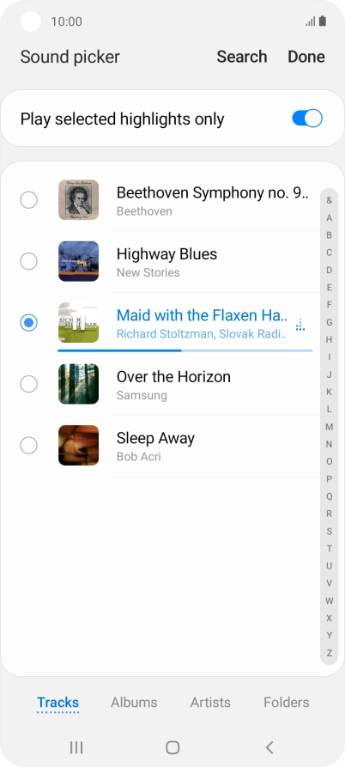The width and height of the screenshot is (345, 767).
Task: Select the Sleep Away radio button
Action: click(x=28, y=445)
